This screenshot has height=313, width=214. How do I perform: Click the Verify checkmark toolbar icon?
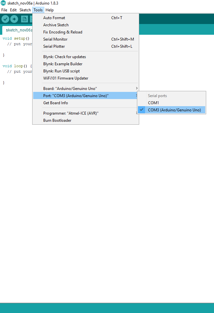(6, 19)
